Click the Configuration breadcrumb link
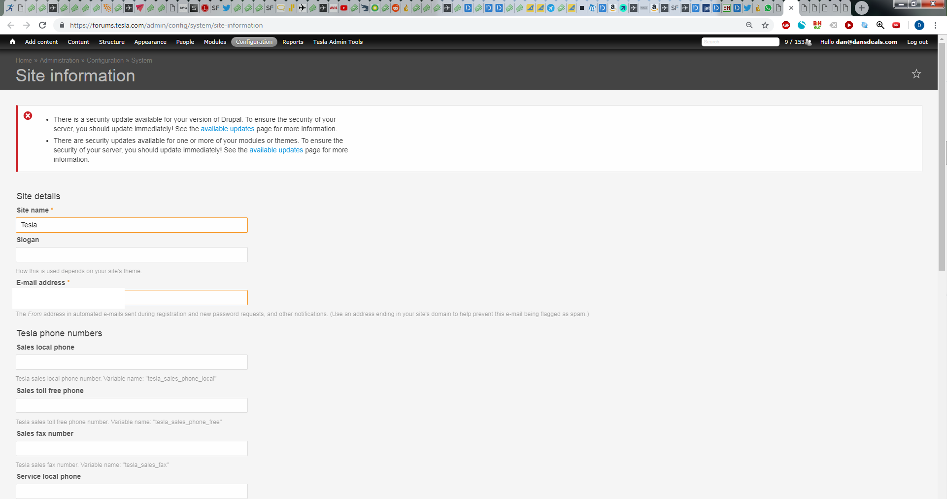The height and width of the screenshot is (499, 947). (x=105, y=60)
